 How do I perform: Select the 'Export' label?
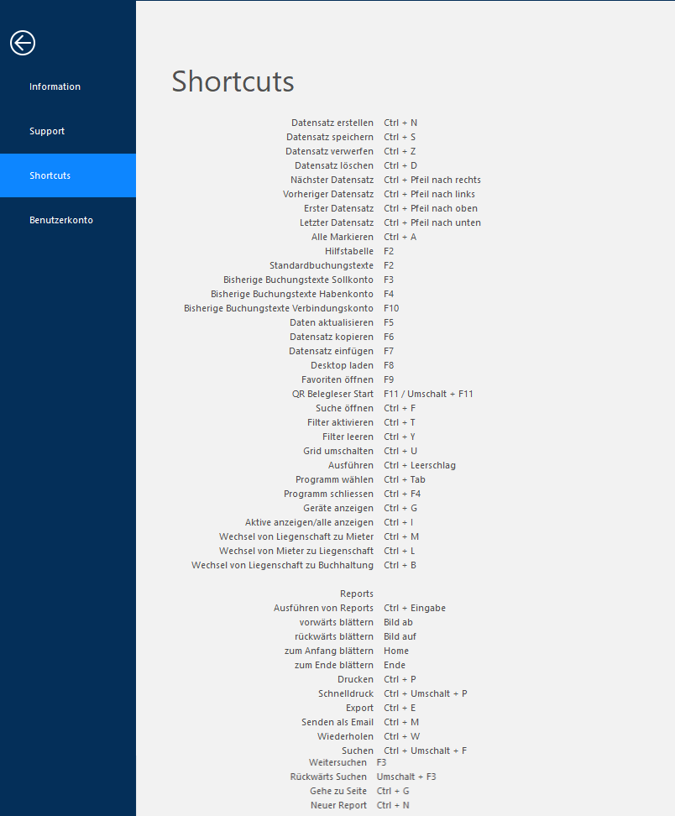(x=359, y=708)
